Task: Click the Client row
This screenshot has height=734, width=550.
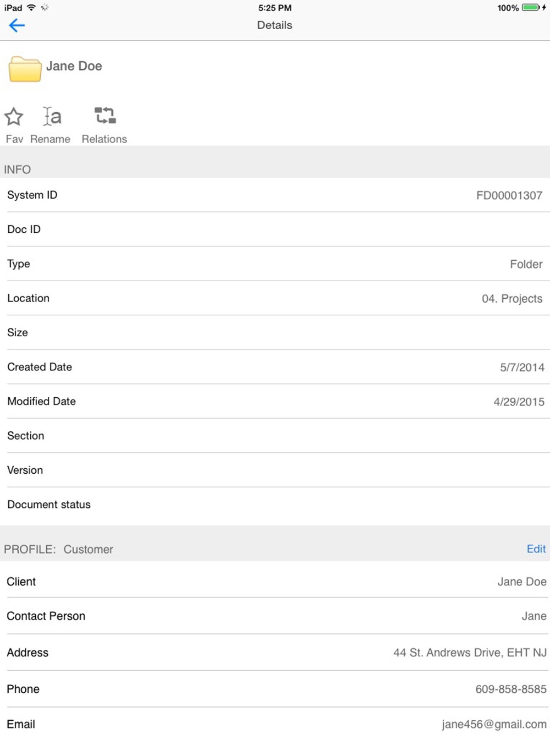Action: [x=275, y=582]
